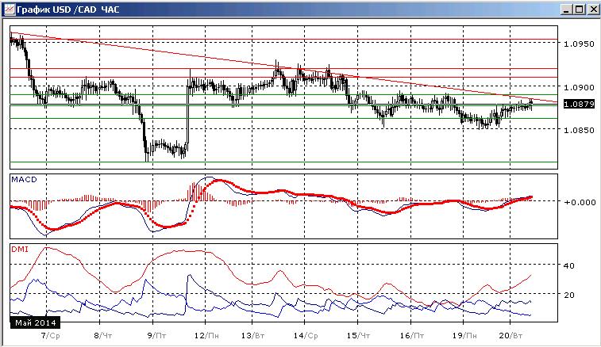The image size is (601, 347).
Task: Click the 8/Чт date axis label
Action: (x=102, y=336)
